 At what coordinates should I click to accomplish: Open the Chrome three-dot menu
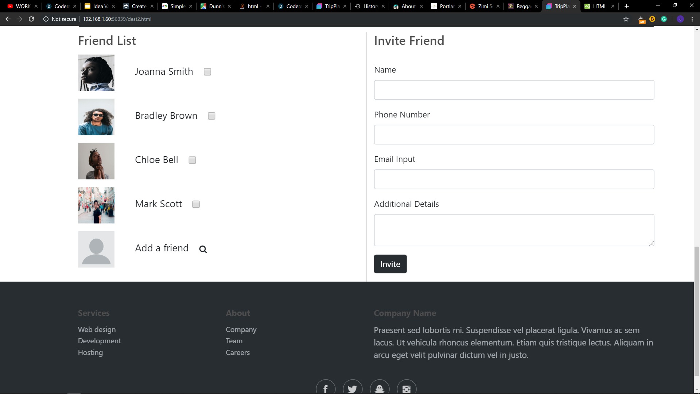click(x=692, y=19)
